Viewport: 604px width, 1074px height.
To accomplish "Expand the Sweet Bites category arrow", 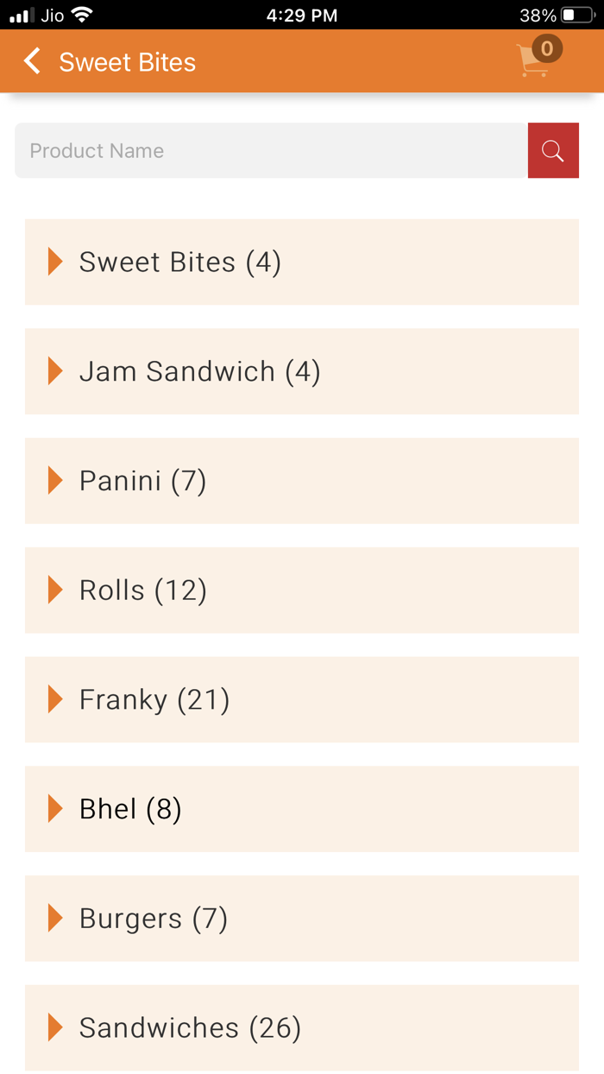I will [x=55, y=262].
